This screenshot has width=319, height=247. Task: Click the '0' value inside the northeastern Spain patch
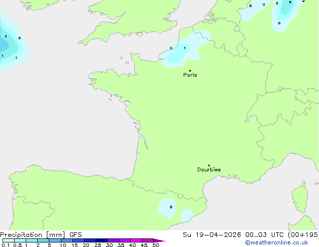[x=171, y=207]
